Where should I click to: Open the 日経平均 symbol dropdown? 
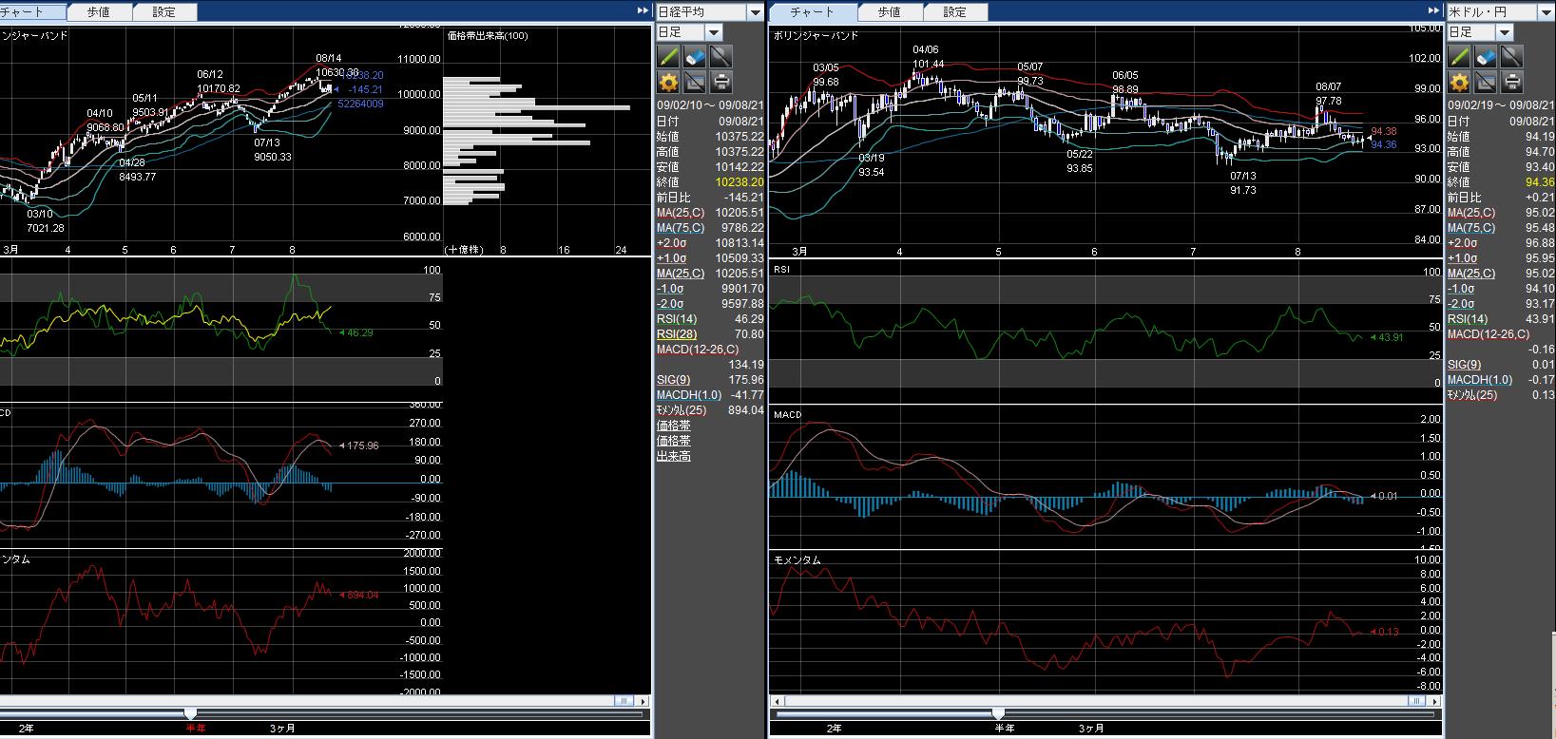click(x=755, y=12)
